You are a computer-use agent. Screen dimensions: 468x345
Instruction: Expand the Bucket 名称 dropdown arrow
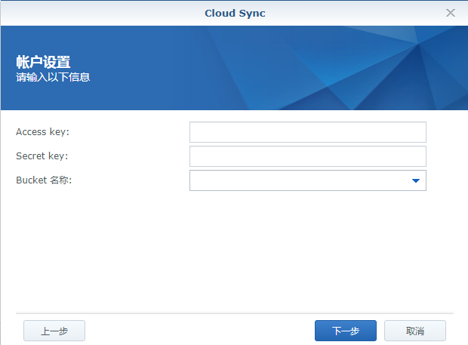tap(416, 180)
